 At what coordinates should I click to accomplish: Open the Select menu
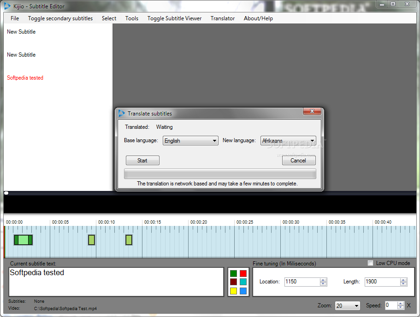click(x=109, y=18)
